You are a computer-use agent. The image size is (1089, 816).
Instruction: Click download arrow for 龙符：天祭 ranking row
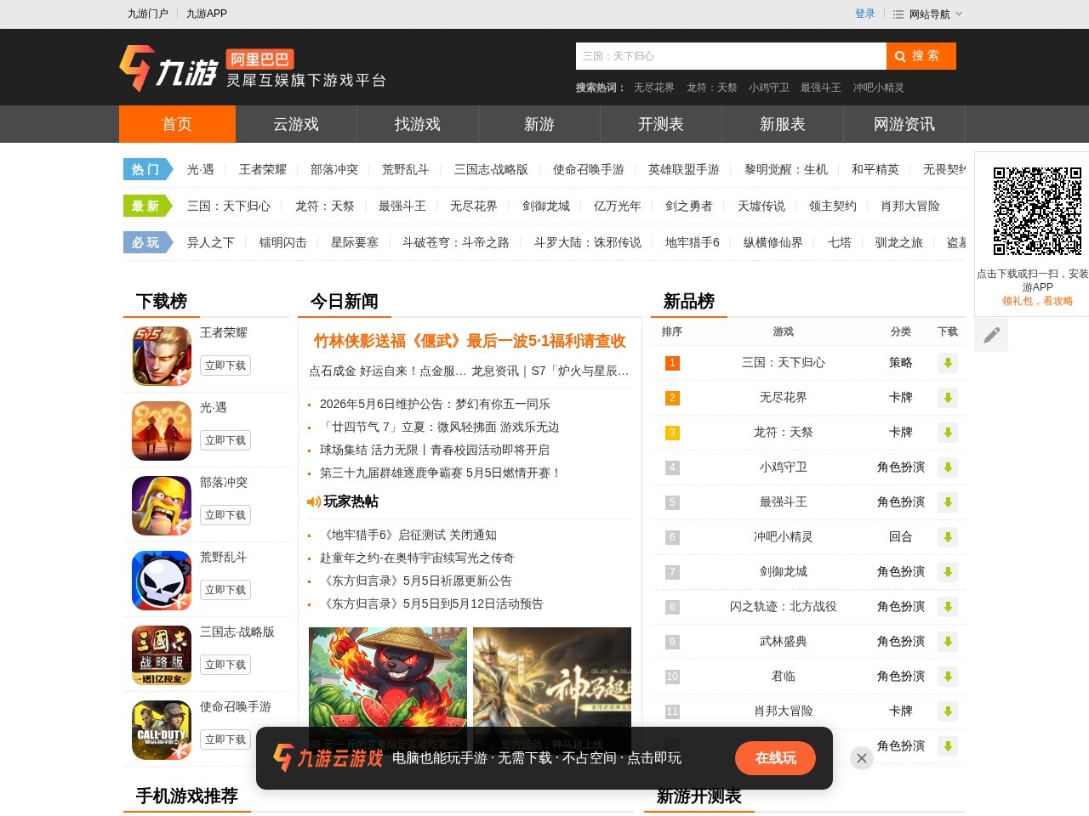(948, 433)
